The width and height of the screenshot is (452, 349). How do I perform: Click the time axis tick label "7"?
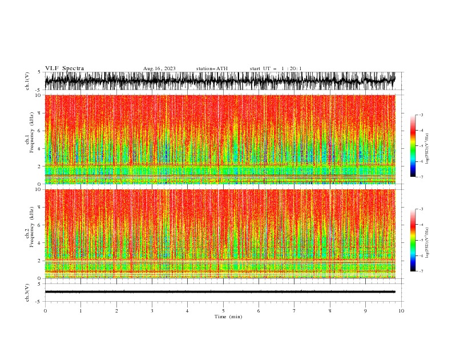(x=294, y=311)
